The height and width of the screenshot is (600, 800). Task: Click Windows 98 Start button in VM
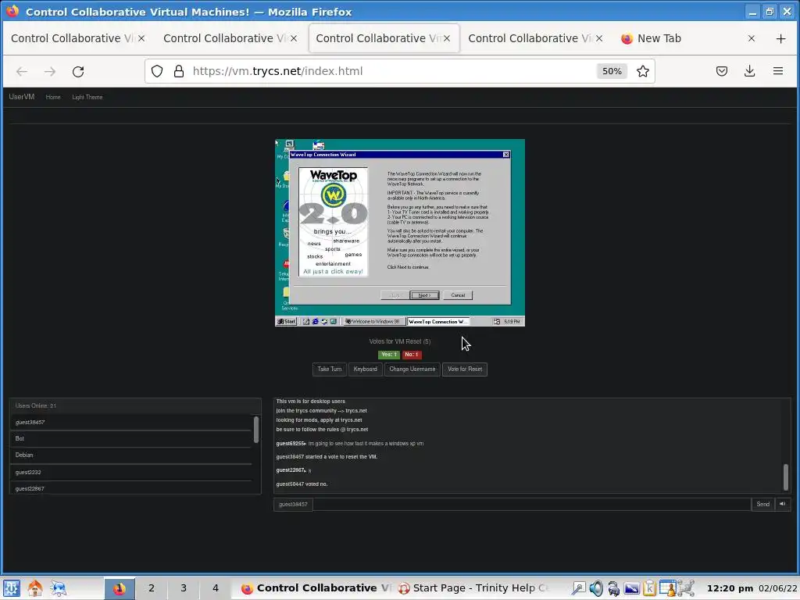click(286, 321)
